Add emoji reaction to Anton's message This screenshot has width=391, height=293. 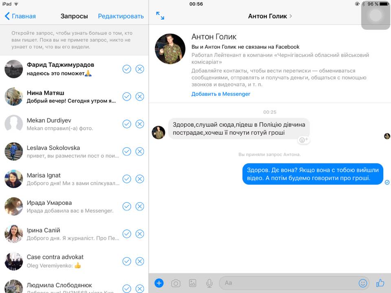[x=303, y=140]
